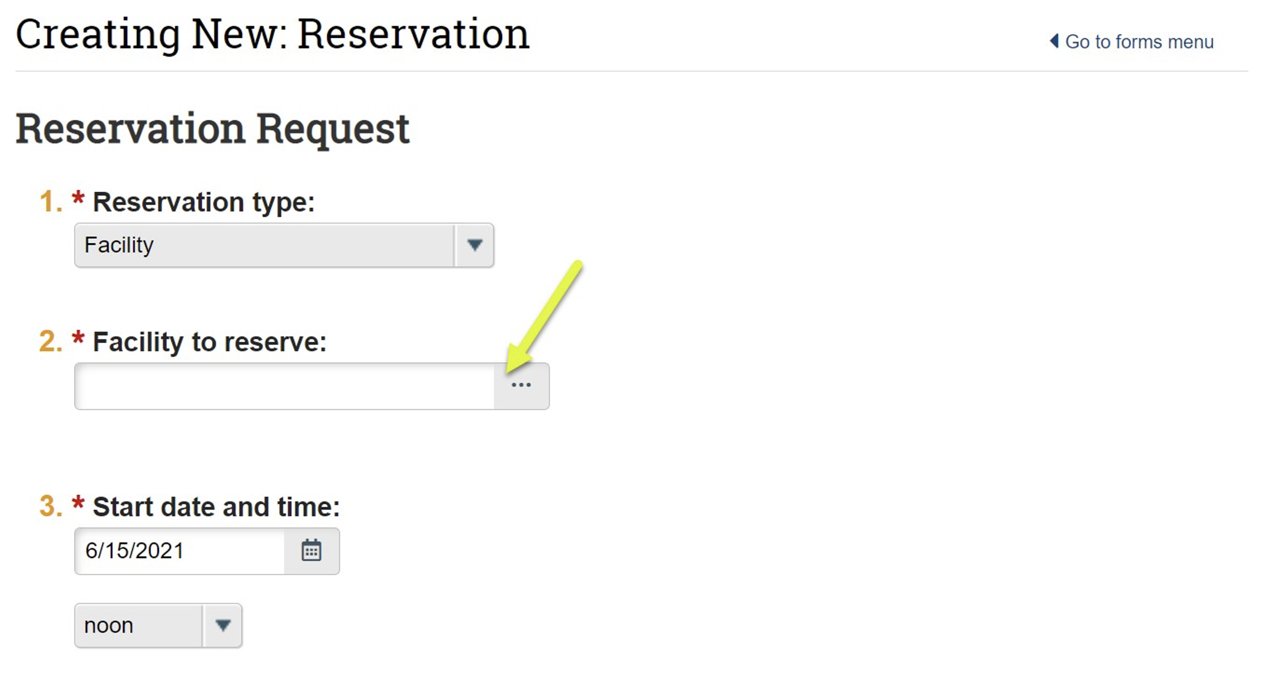This screenshot has width=1265, height=676.
Task: Click the red asterisk beside Reservation type
Action: 78,198
